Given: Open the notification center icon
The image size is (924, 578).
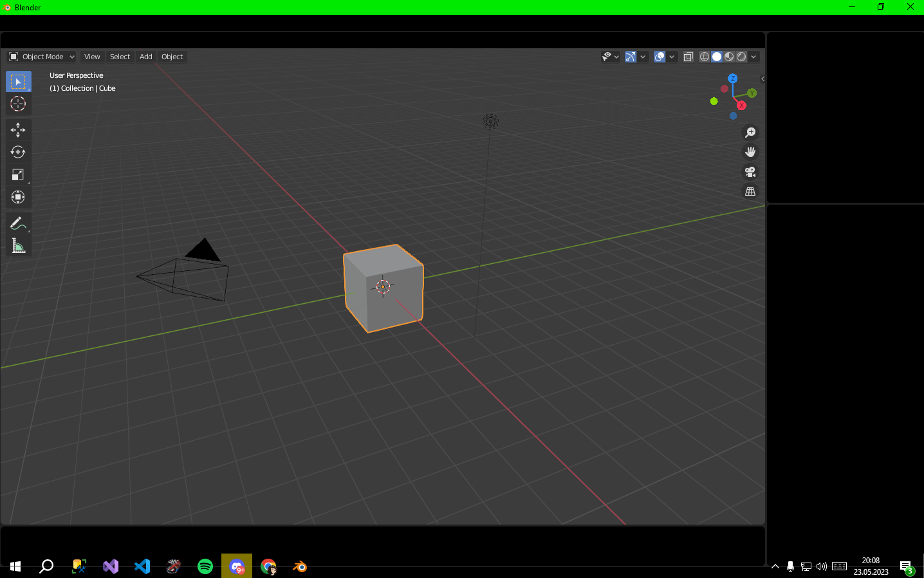Looking at the screenshot, I should click(x=907, y=567).
